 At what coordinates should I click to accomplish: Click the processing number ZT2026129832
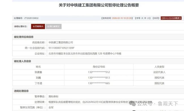click(31, 18)
